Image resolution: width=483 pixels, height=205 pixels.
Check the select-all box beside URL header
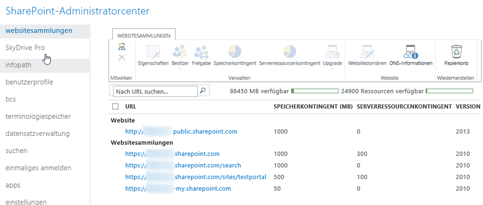point(115,107)
